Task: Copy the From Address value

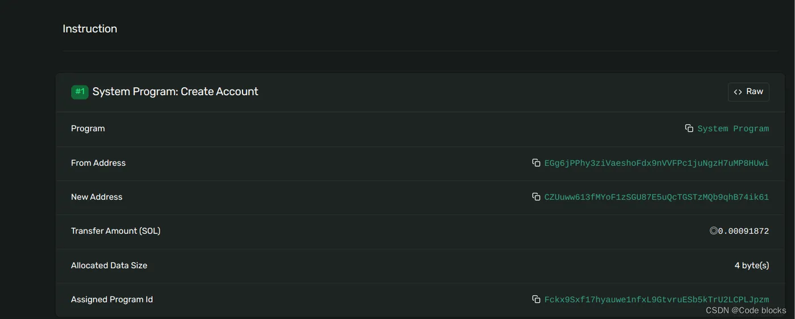Action: (x=536, y=163)
